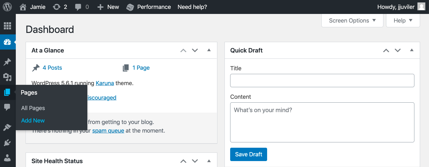The image size is (429, 167).
Task: Click the updates refresh icon in admin bar
Action: coord(57,7)
